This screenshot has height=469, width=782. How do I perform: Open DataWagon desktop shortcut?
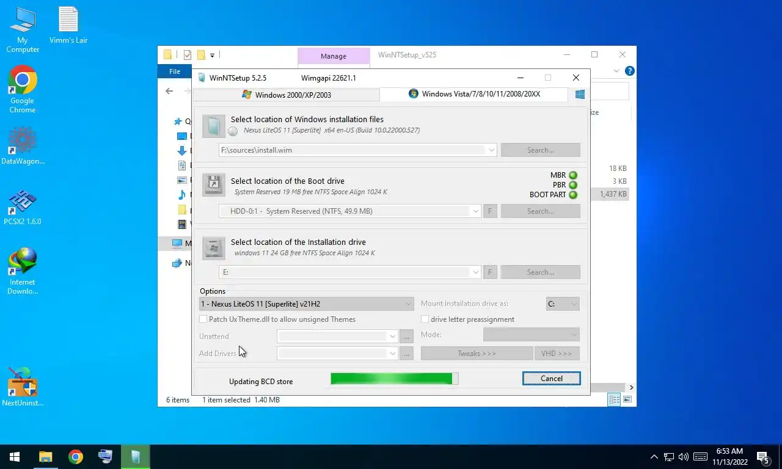tap(23, 147)
